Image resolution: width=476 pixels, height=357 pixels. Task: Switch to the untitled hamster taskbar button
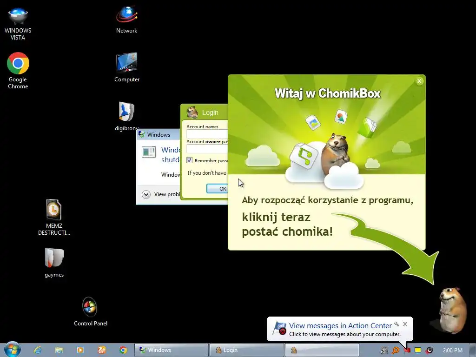click(322, 350)
